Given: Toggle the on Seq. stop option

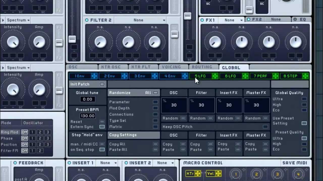Looking at the screenshot, I should point(102,150).
